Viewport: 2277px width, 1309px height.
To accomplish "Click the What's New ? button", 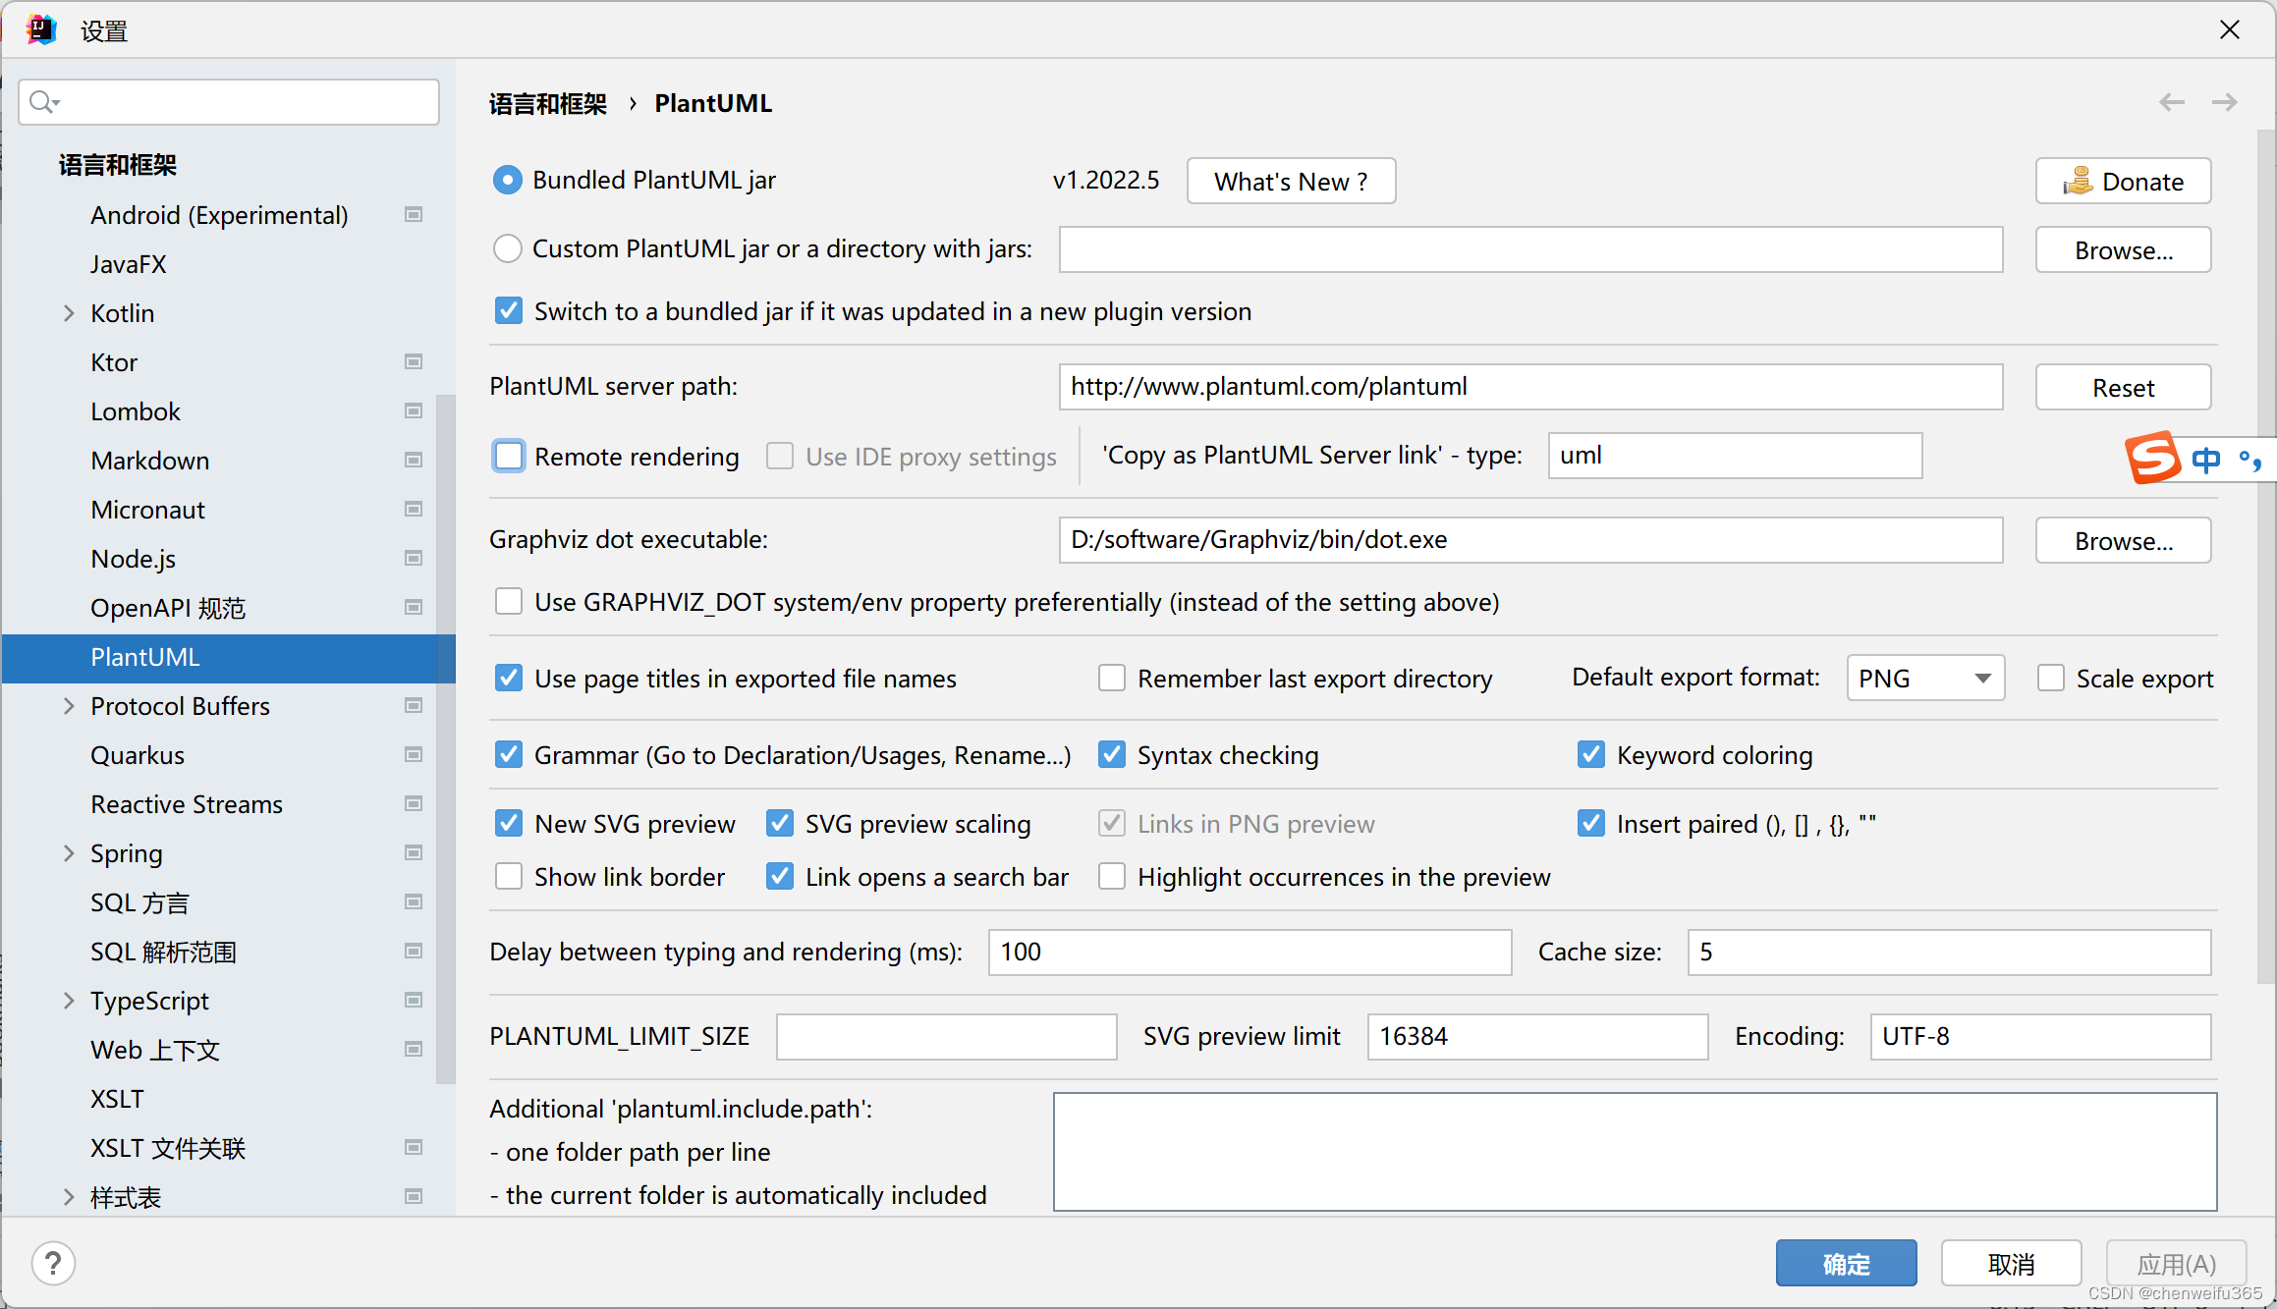I will pos(1291,181).
